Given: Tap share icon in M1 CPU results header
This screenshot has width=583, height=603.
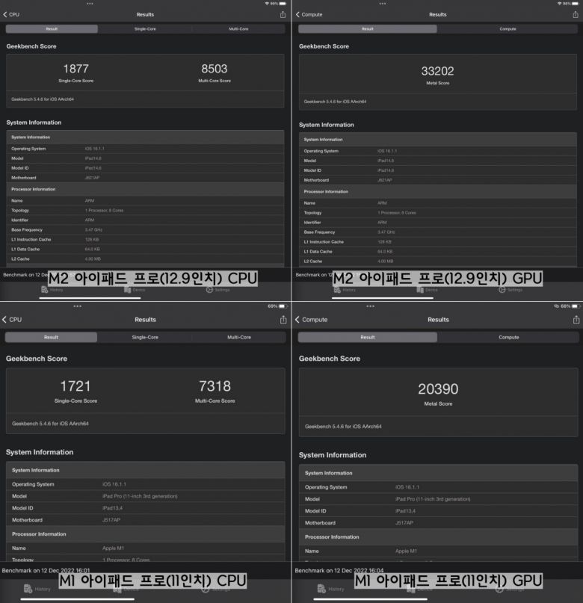Looking at the screenshot, I should (283, 320).
